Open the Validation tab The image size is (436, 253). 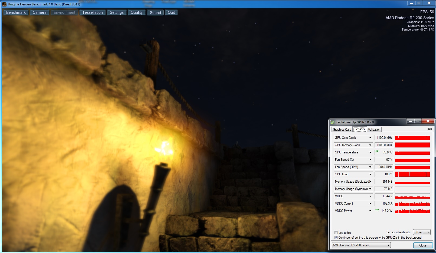[x=374, y=130]
